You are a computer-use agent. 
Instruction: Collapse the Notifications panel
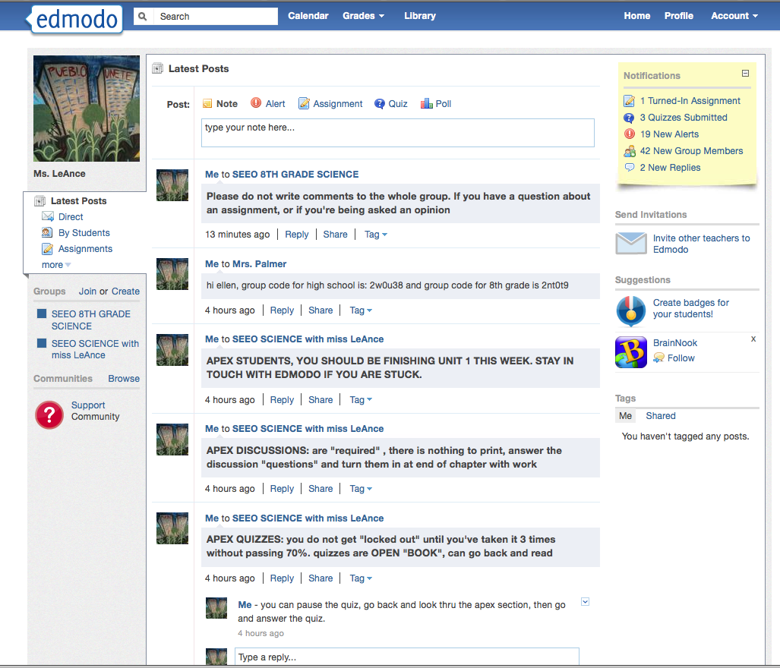(745, 74)
